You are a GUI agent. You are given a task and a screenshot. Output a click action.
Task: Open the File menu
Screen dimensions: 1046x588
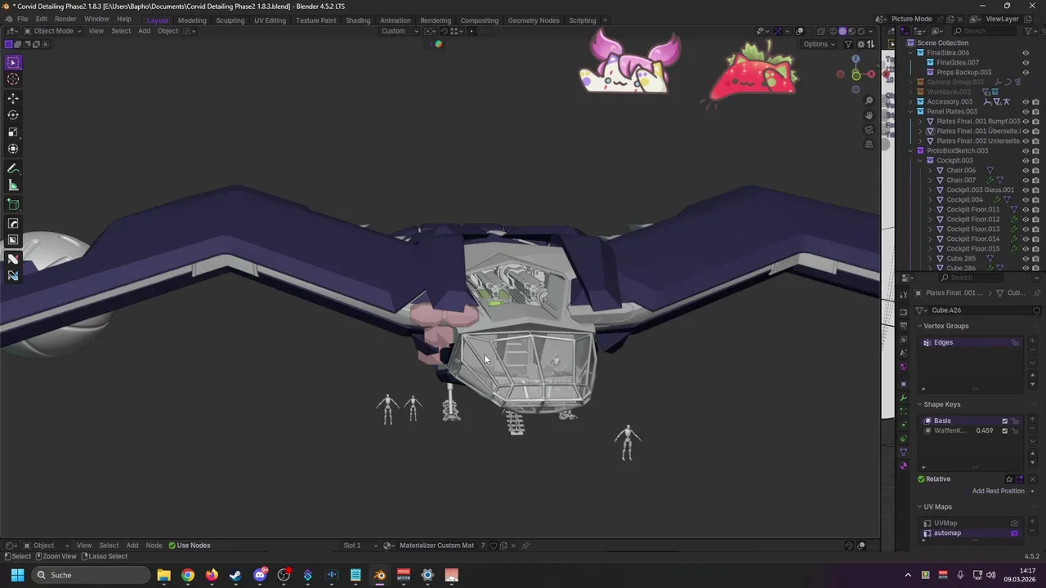pyautogui.click(x=22, y=19)
